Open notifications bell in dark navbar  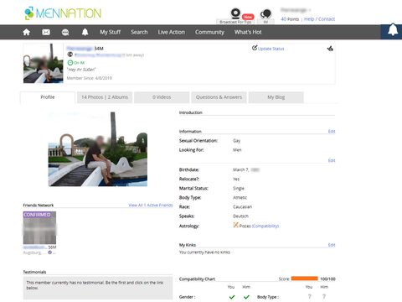pos(85,32)
